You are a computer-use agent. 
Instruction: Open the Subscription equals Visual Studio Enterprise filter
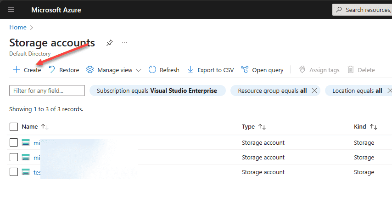[157, 91]
